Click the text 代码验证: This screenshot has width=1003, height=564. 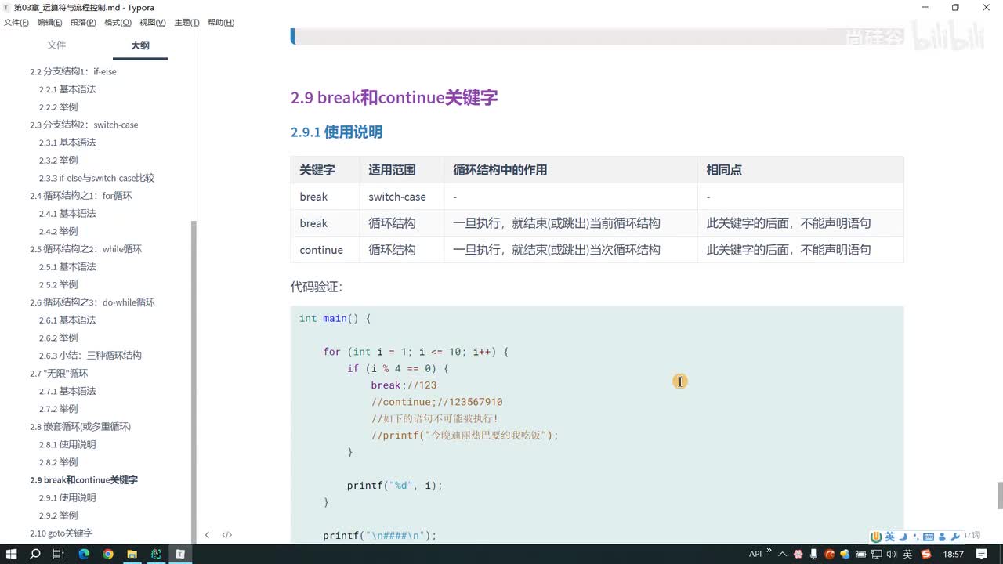317,287
